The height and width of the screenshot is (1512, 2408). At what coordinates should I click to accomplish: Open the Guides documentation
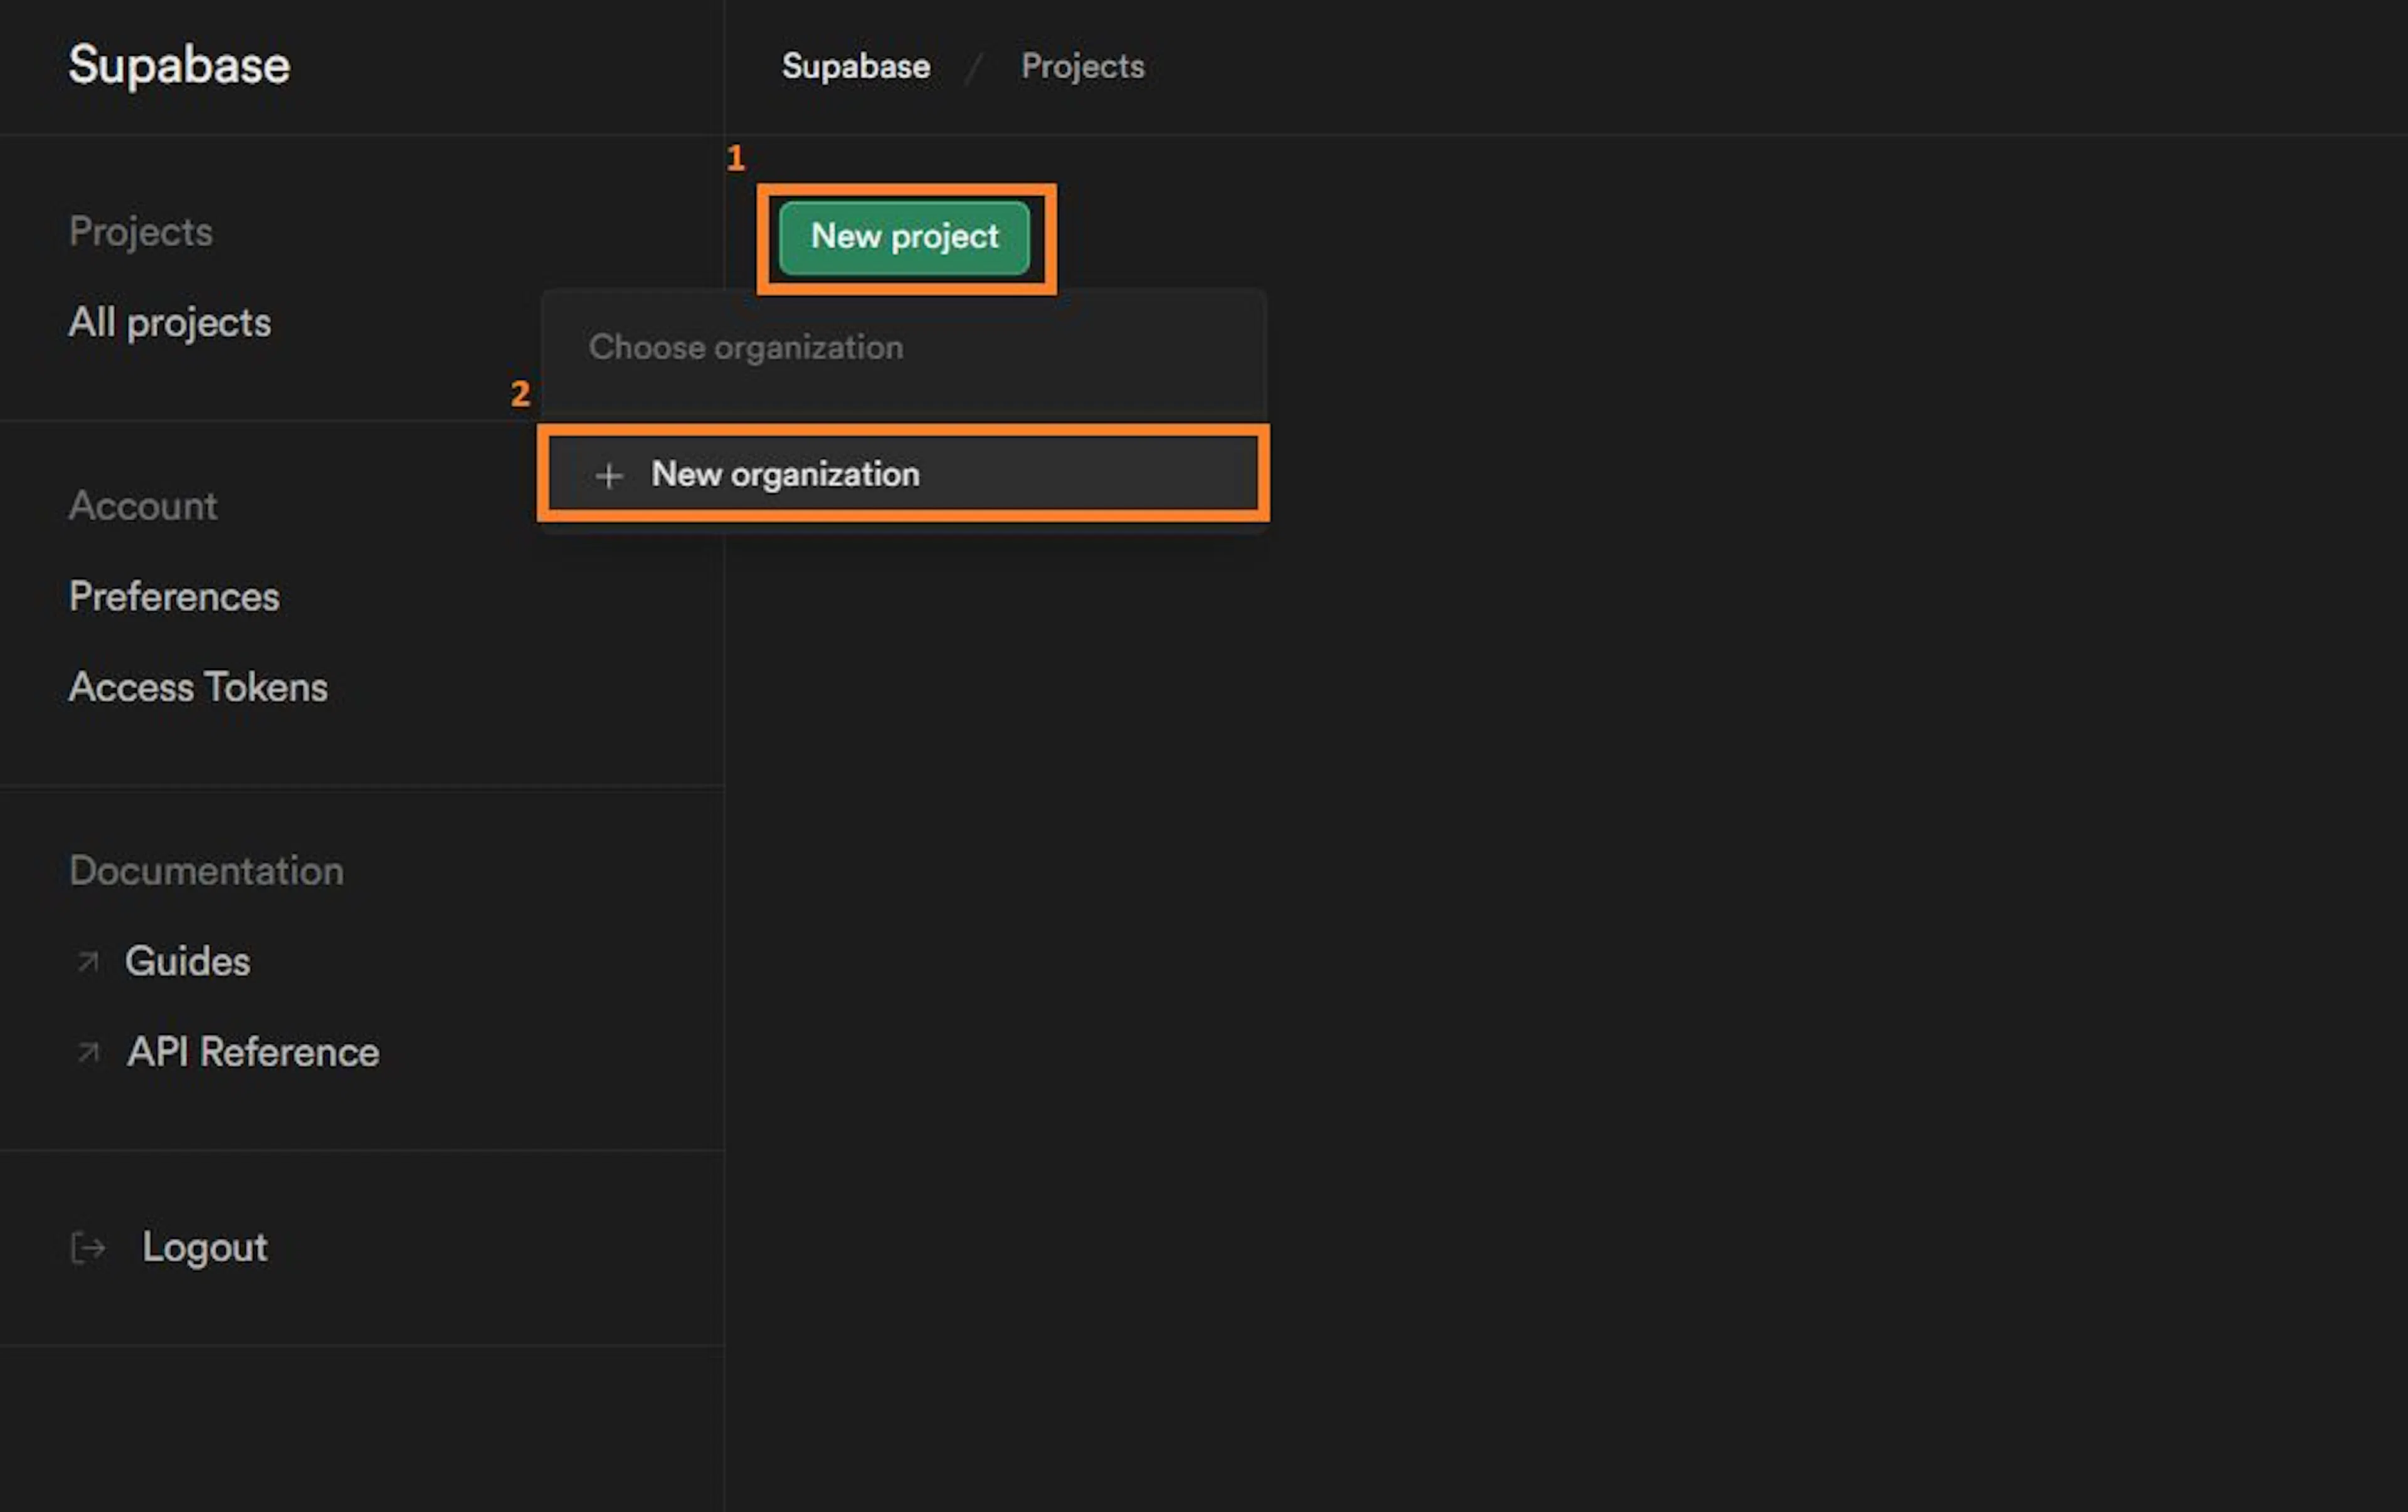pyautogui.click(x=188, y=962)
